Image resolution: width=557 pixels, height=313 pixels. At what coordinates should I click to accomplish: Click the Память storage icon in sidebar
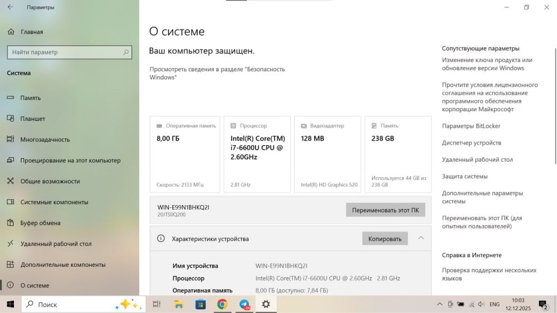point(11,97)
